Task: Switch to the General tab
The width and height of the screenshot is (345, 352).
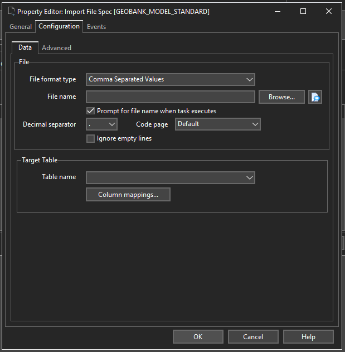Action: [21, 27]
